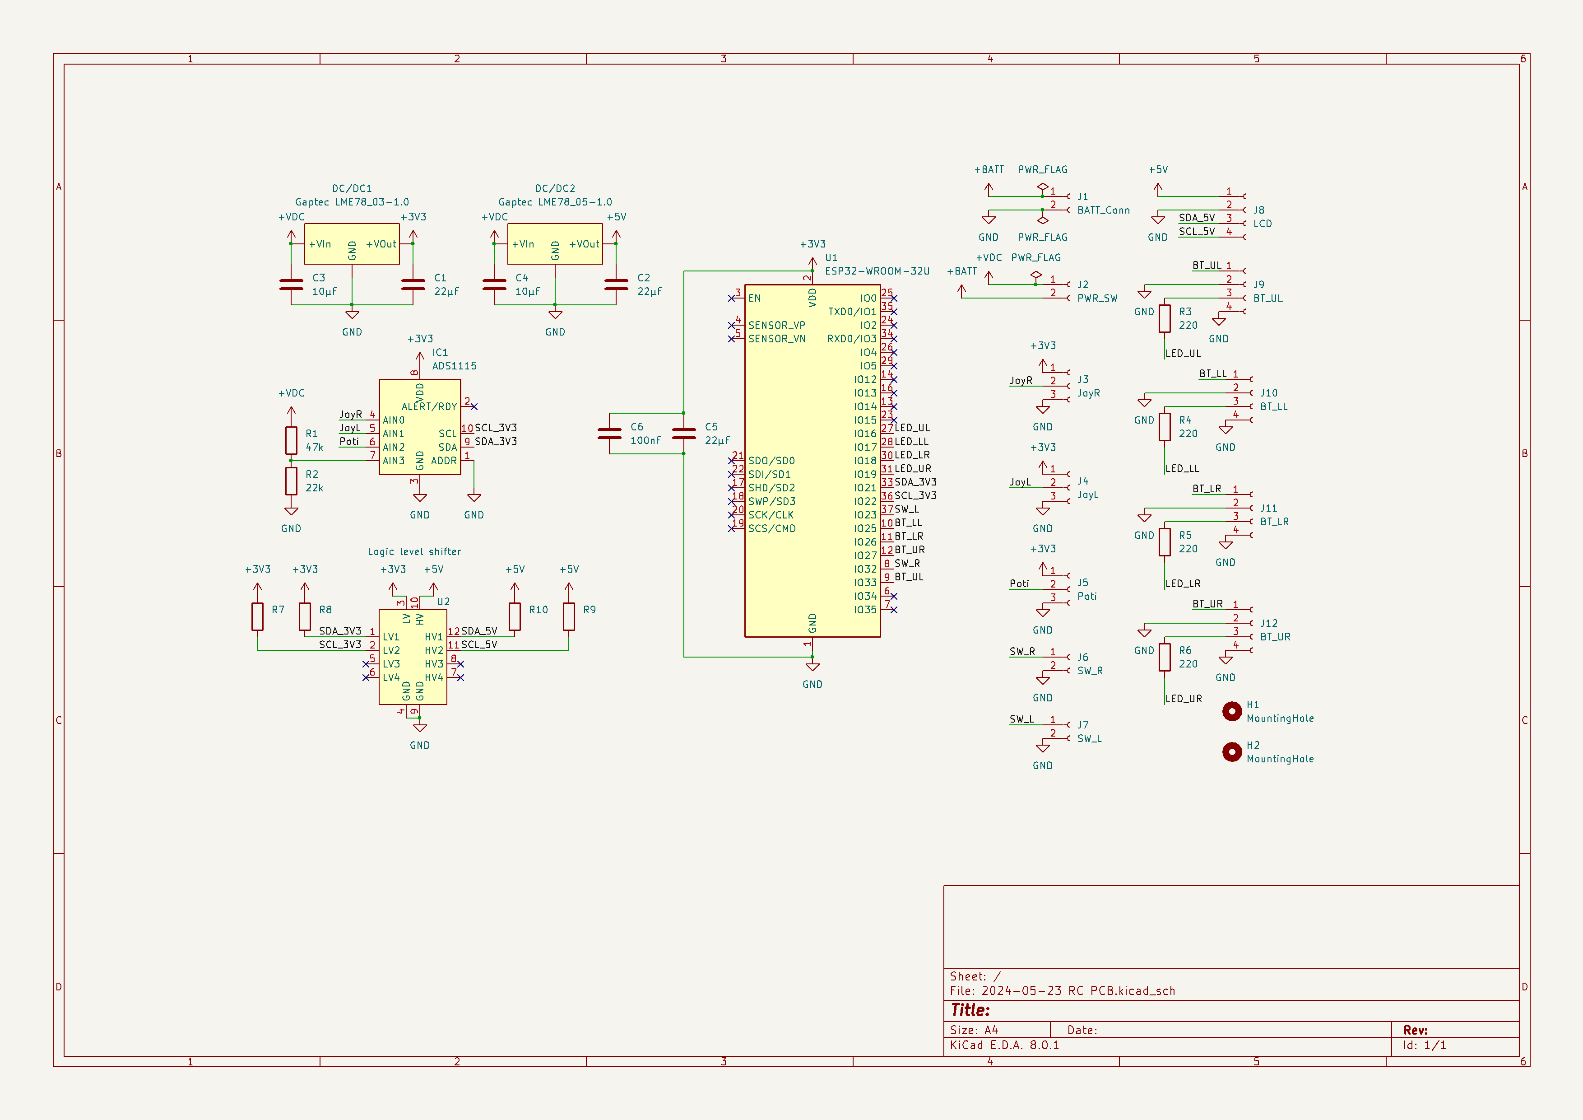This screenshot has width=1583, height=1120.
Task: Click the R9 pull-up resistor symbol
Action: [569, 616]
